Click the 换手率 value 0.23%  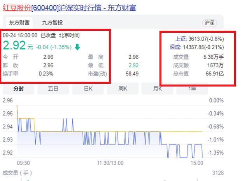[x=46, y=74]
